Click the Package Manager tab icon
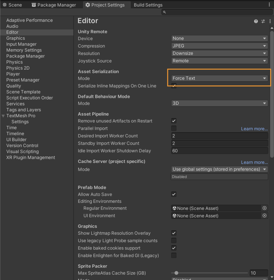The height and width of the screenshot is (280, 274). click(x=34, y=5)
